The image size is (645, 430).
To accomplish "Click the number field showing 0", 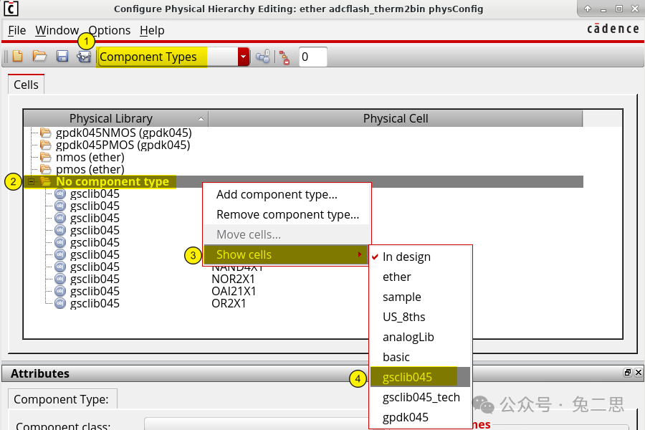I will (x=312, y=57).
